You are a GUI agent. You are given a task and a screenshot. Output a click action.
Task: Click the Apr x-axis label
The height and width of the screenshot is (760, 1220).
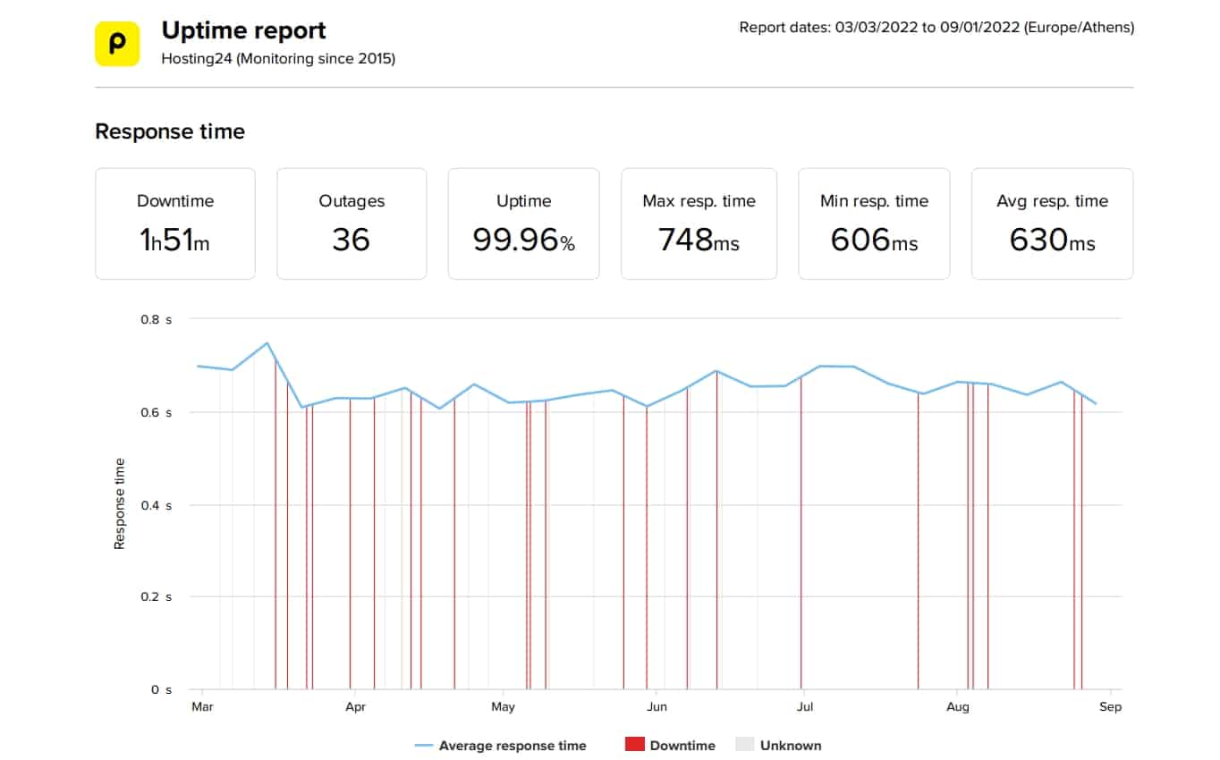click(x=354, y=707)
